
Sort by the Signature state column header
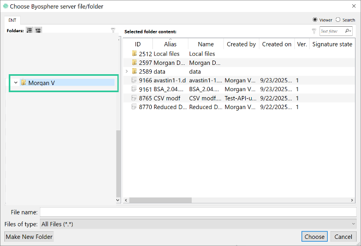332,44
